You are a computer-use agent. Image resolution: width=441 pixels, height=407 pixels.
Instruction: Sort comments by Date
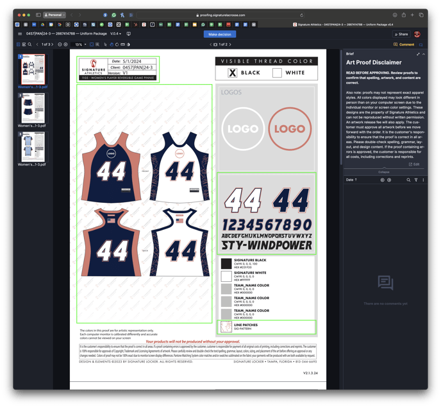tap(351, 180)
